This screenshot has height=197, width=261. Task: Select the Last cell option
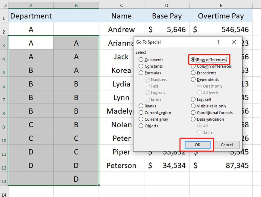click(201, 99)
